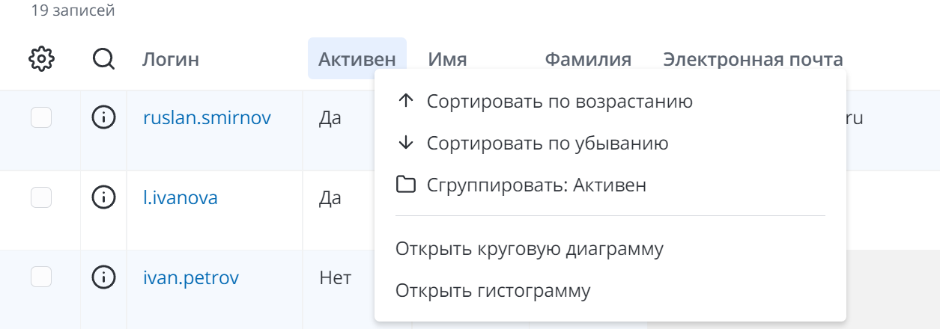This screenshot has width=940, height=329.
Task: Open info icon for ruslan.smirnov row
Action: pyautogui.click(x=103, y=117)
